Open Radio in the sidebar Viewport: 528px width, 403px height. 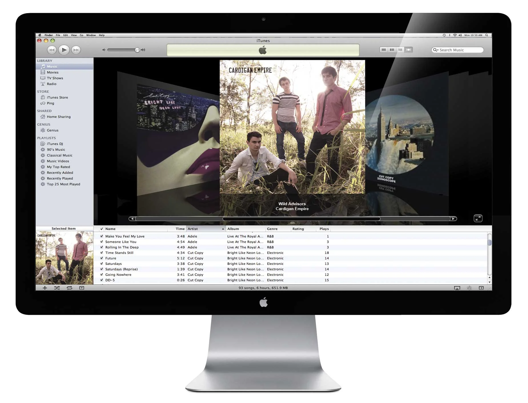click(65, 84)
